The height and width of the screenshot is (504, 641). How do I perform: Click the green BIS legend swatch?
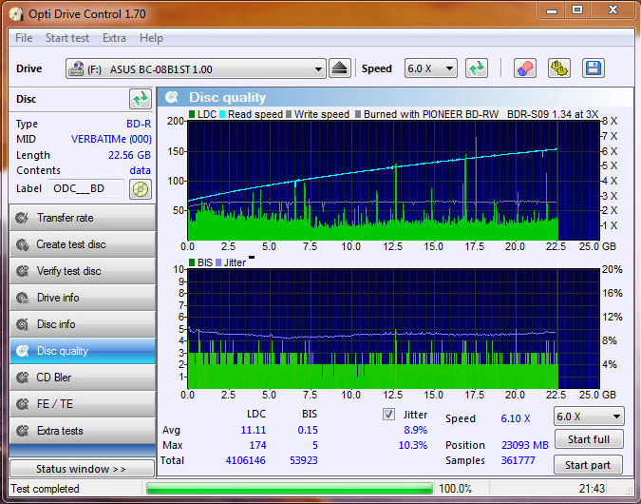(x=192, y=262)
